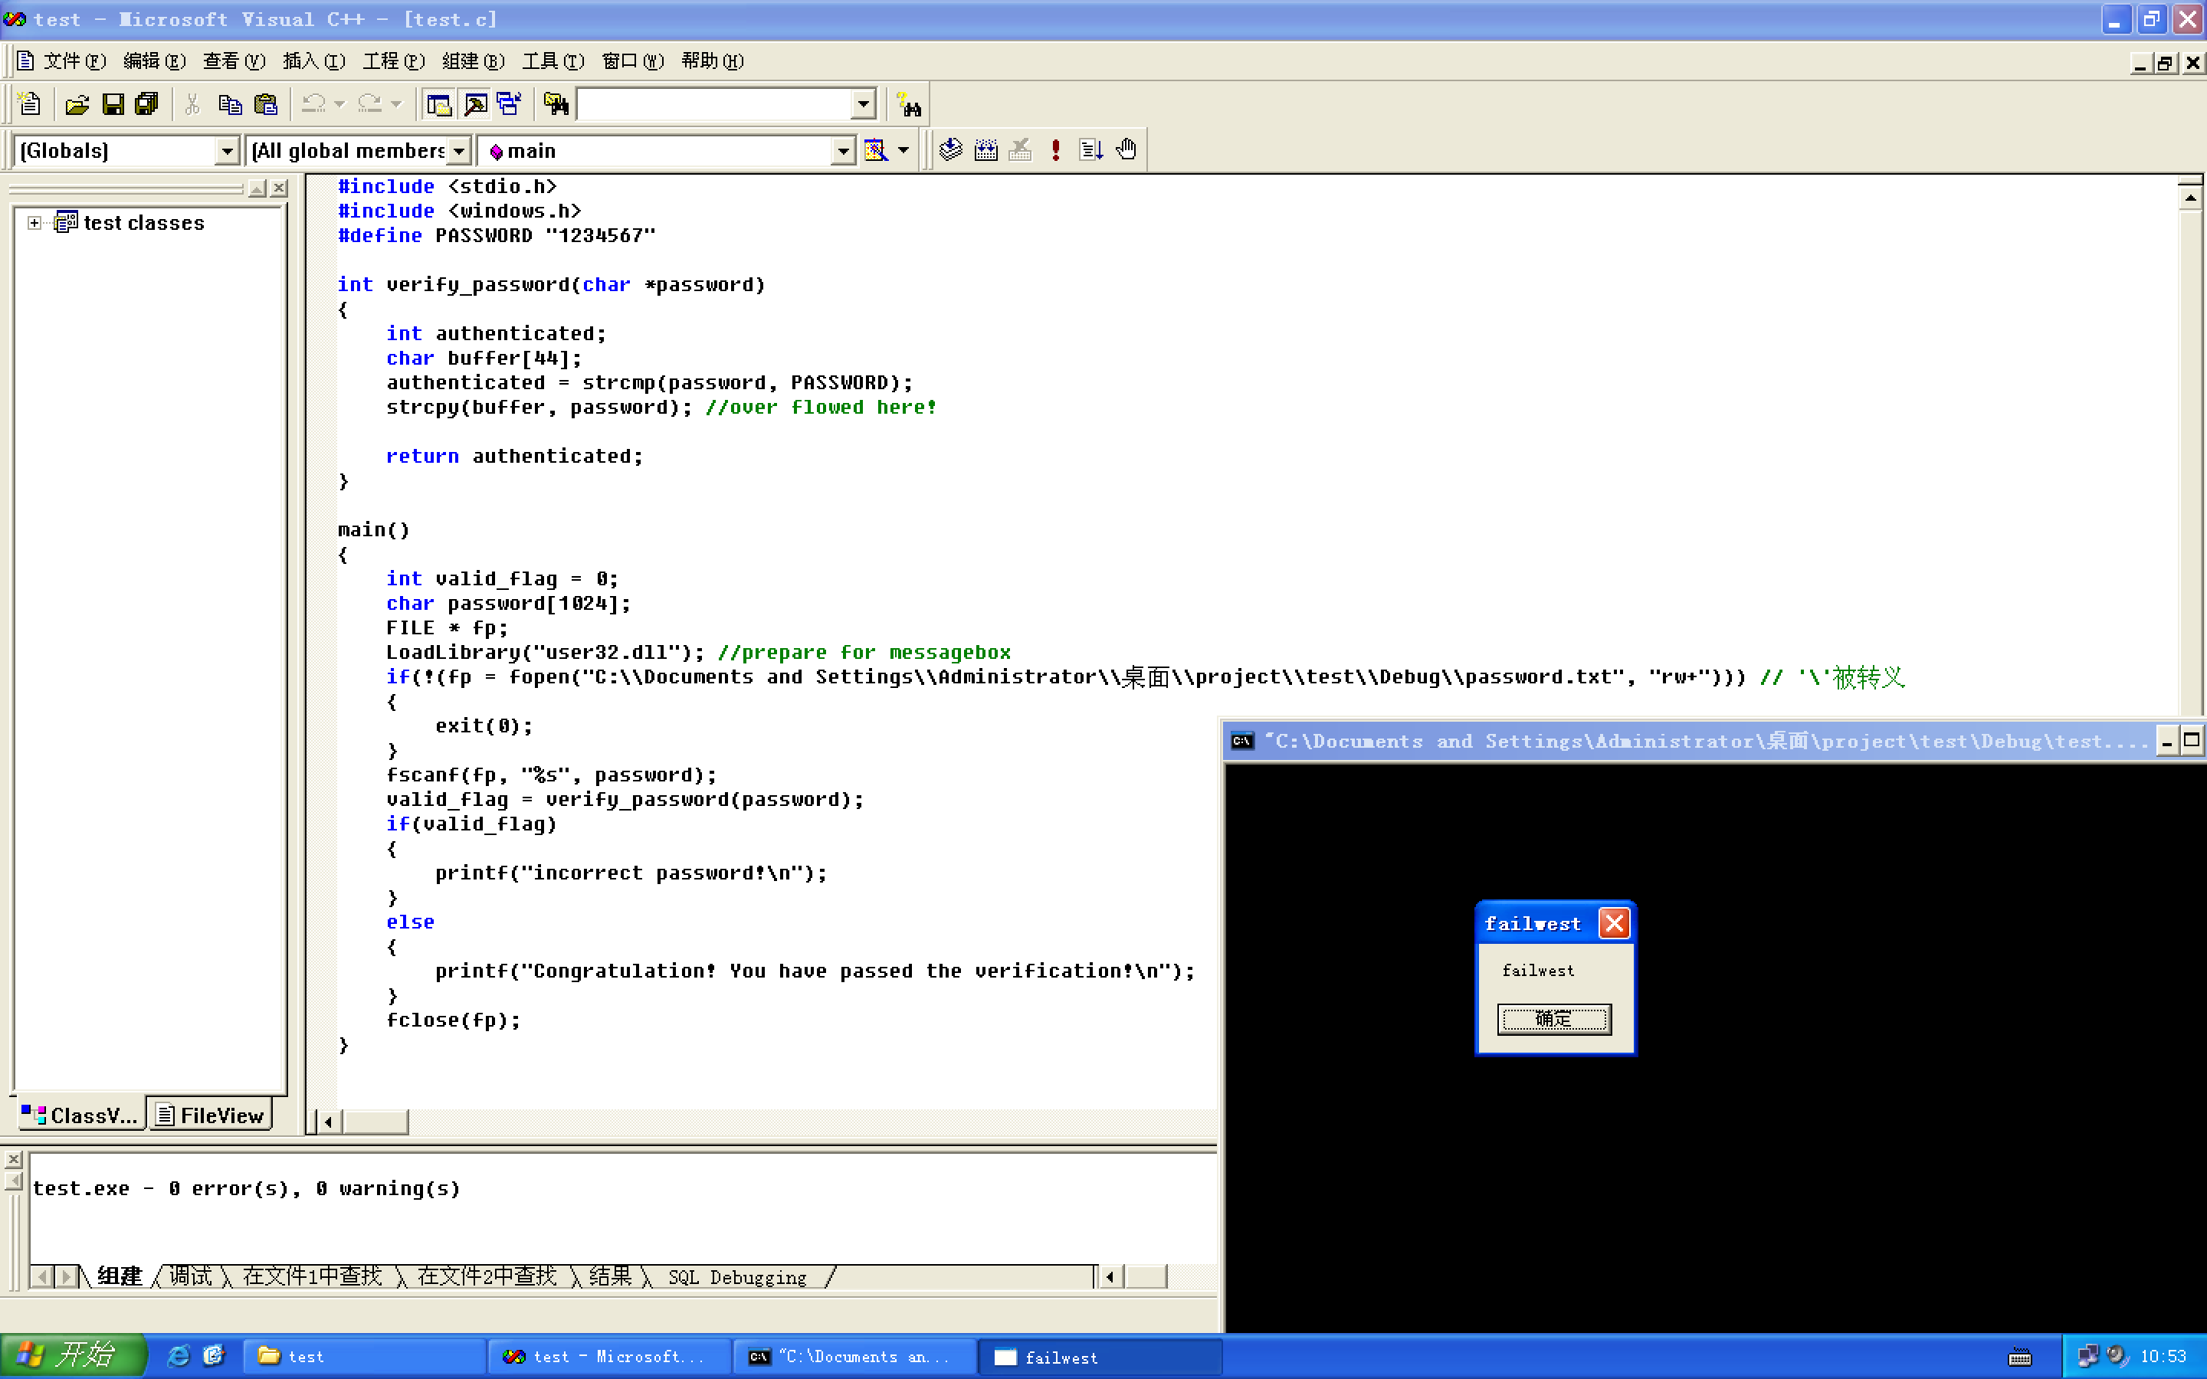Screen dimensions: 2207x1379
Task: Click the Open file folder icon
Action: tap(77, 105)
